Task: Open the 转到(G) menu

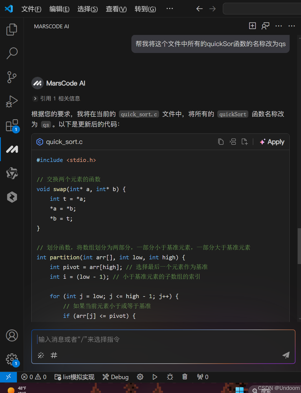Action: pyautogui.click(x=145, y=9)
